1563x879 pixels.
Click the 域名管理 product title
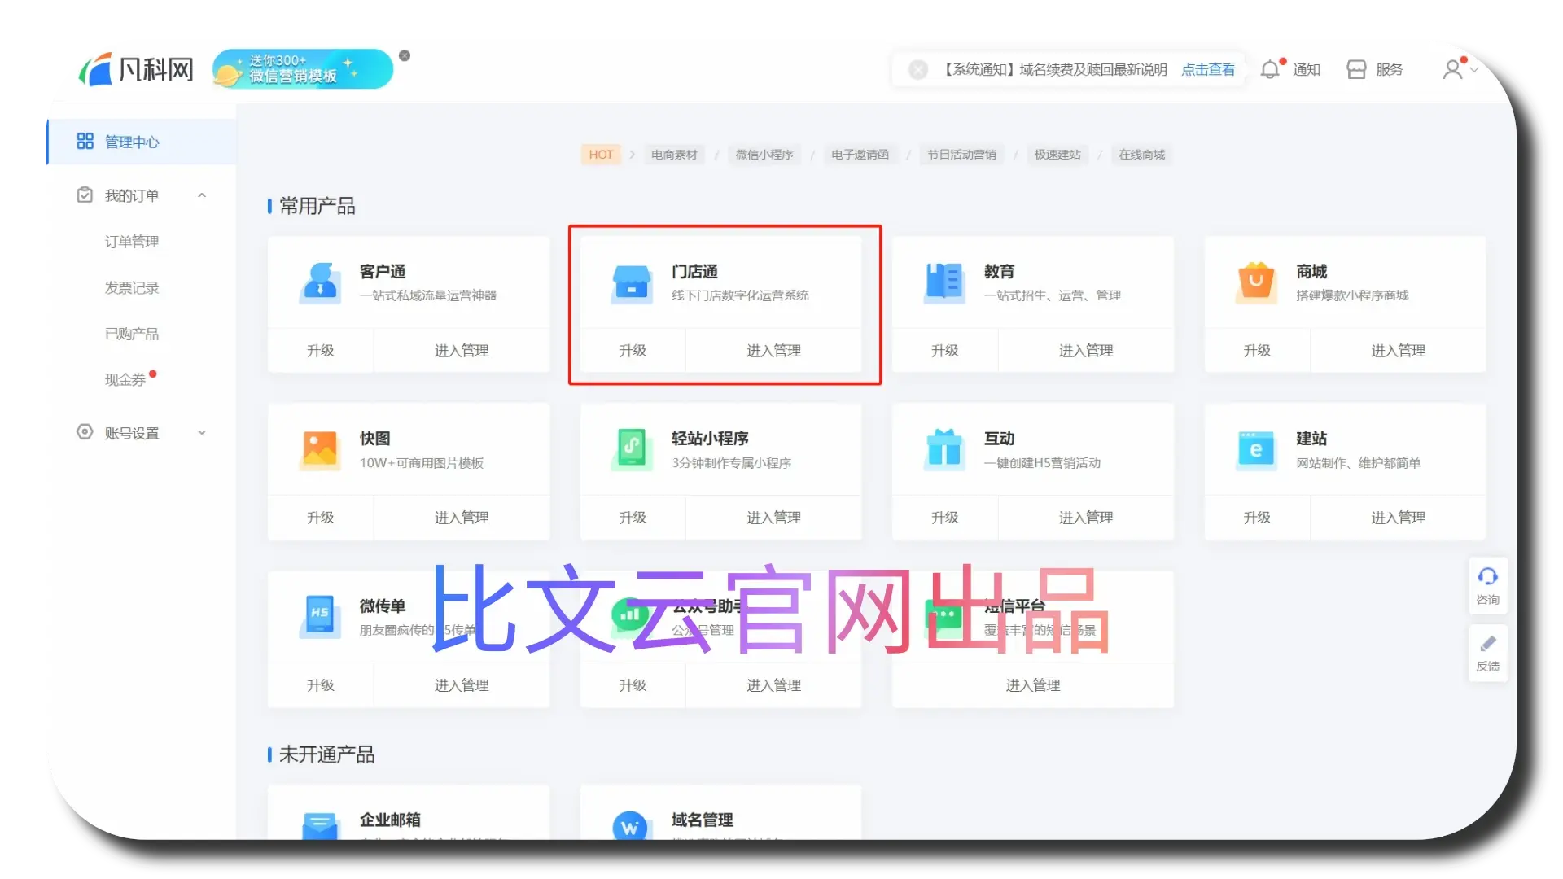tap(702, 820)
